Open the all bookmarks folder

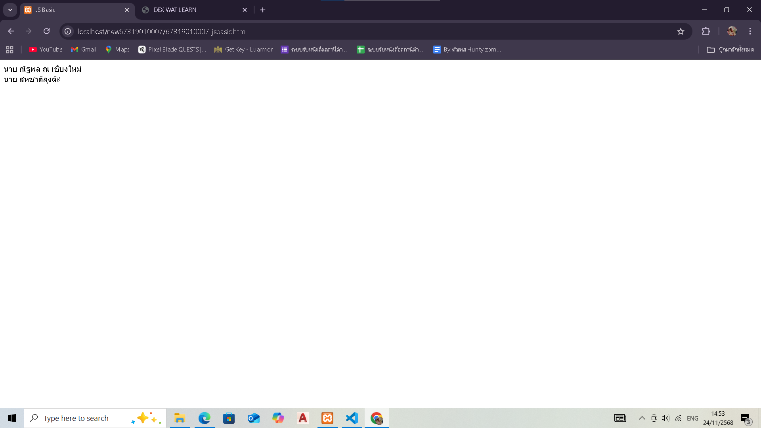tap(730, 50)
